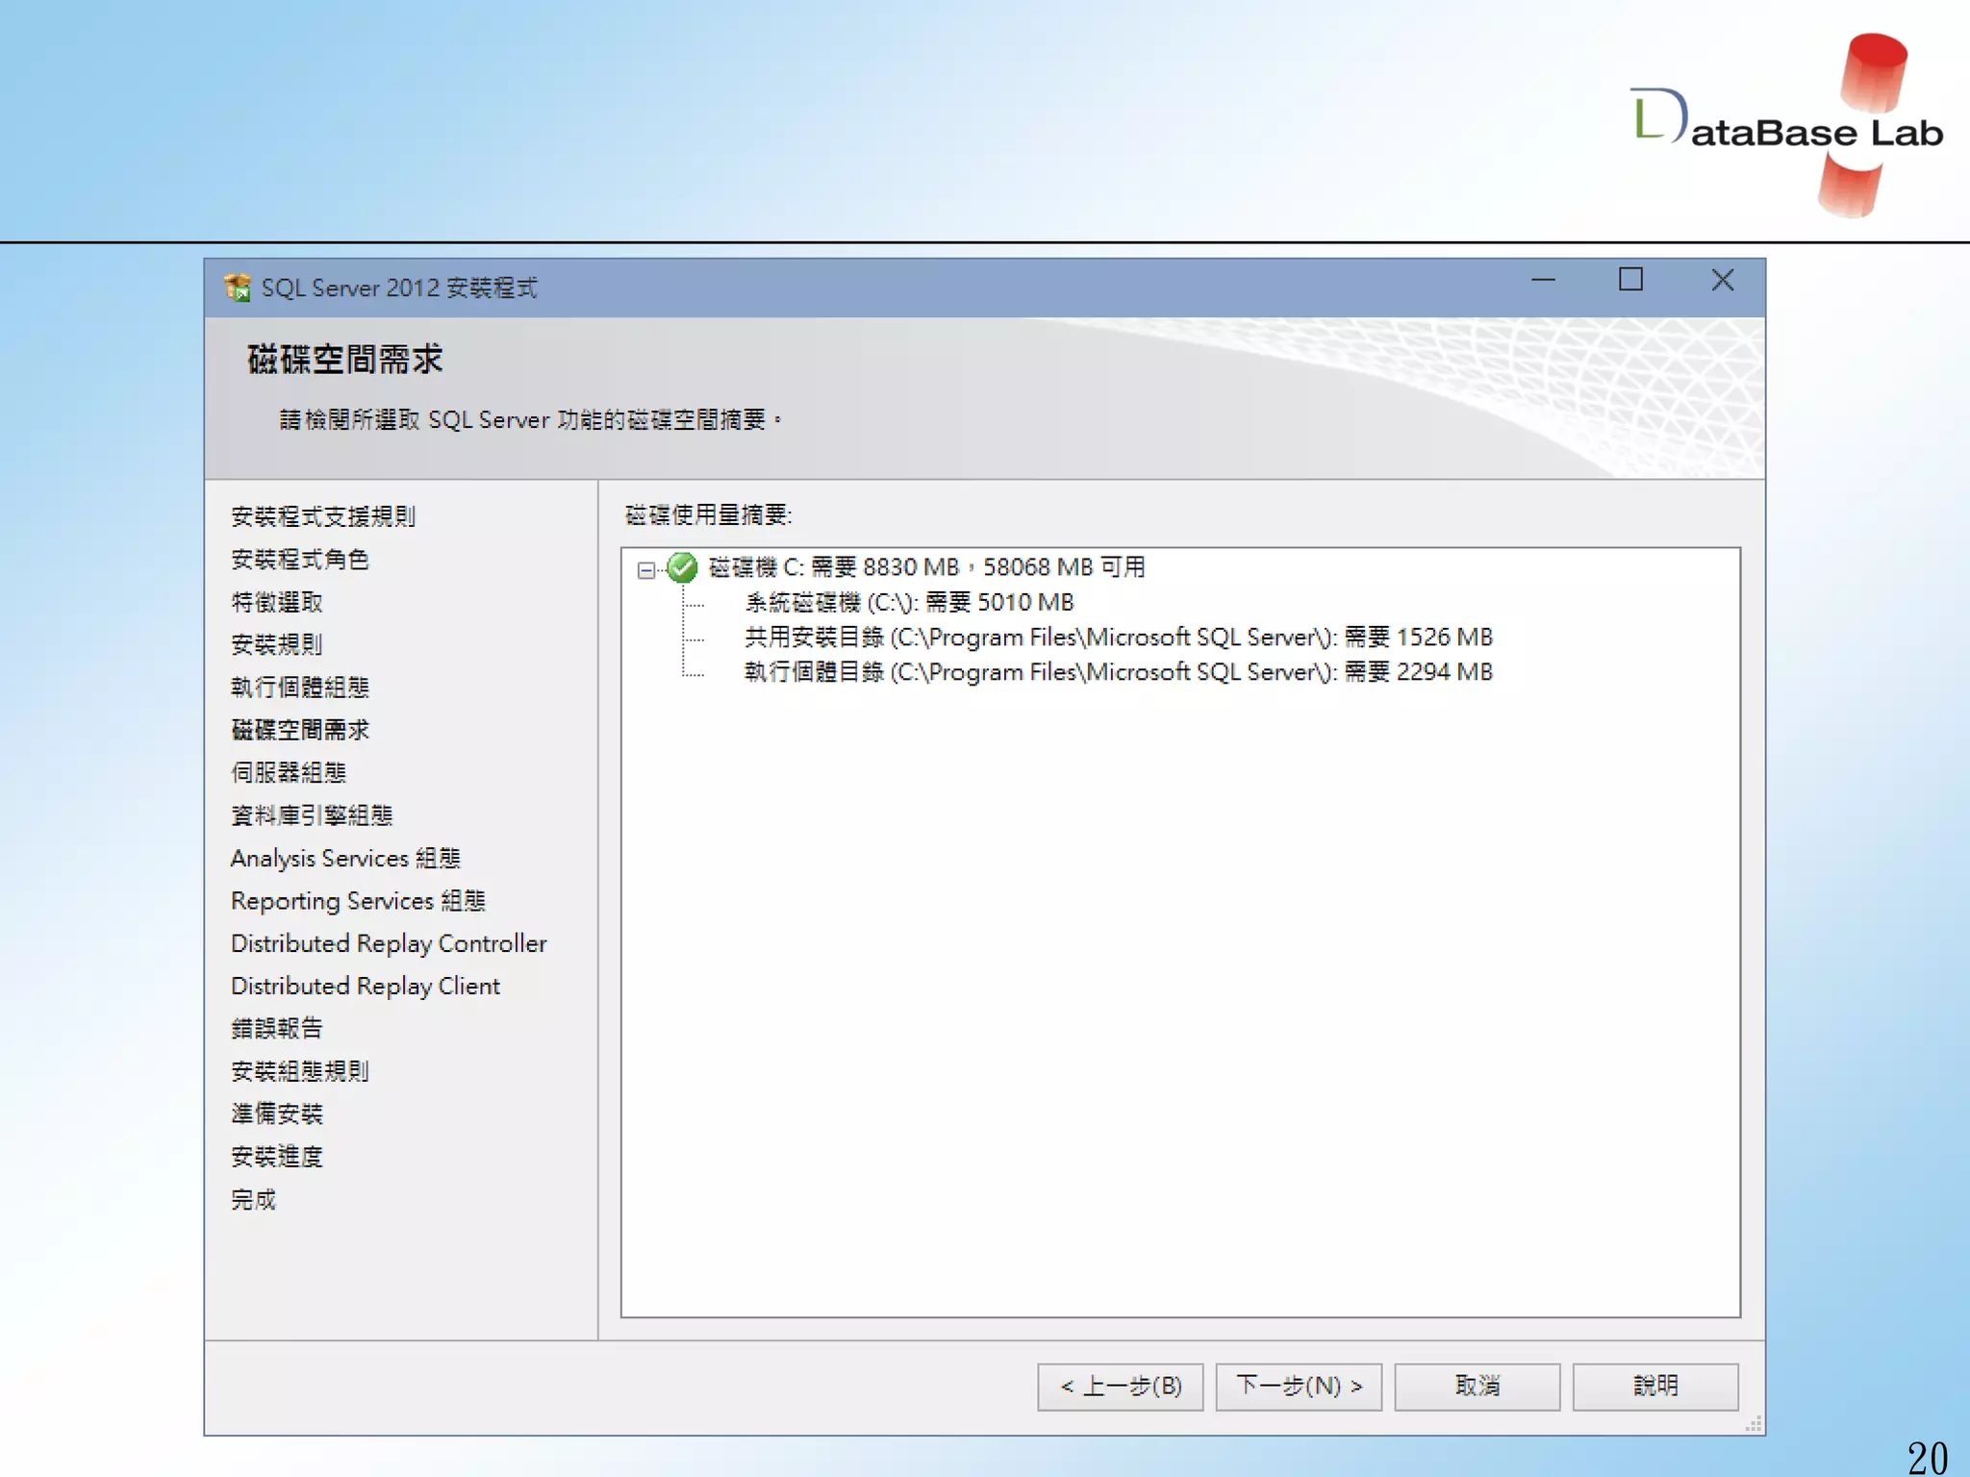Screen dimensions: 1970x1477
Task: Close the SQL Server setup window
Action: (x=1723, y=280)
